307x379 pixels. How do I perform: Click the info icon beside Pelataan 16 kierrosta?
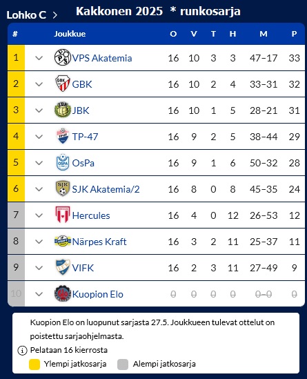point(22,350)
